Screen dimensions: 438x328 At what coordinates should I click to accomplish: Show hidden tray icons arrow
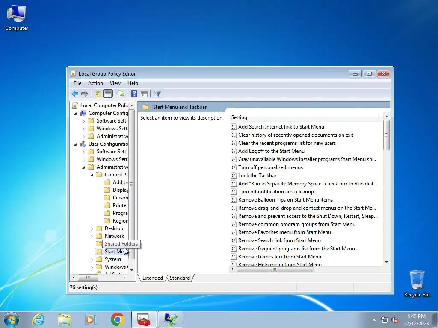point(374,320)
